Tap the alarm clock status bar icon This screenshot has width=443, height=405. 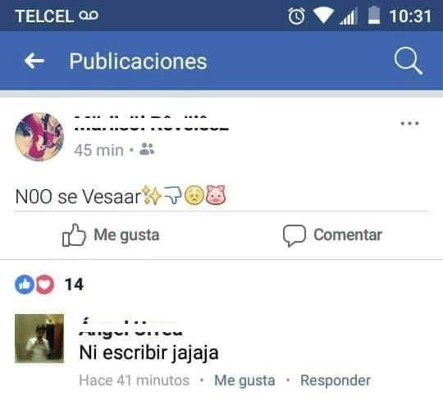296,16
